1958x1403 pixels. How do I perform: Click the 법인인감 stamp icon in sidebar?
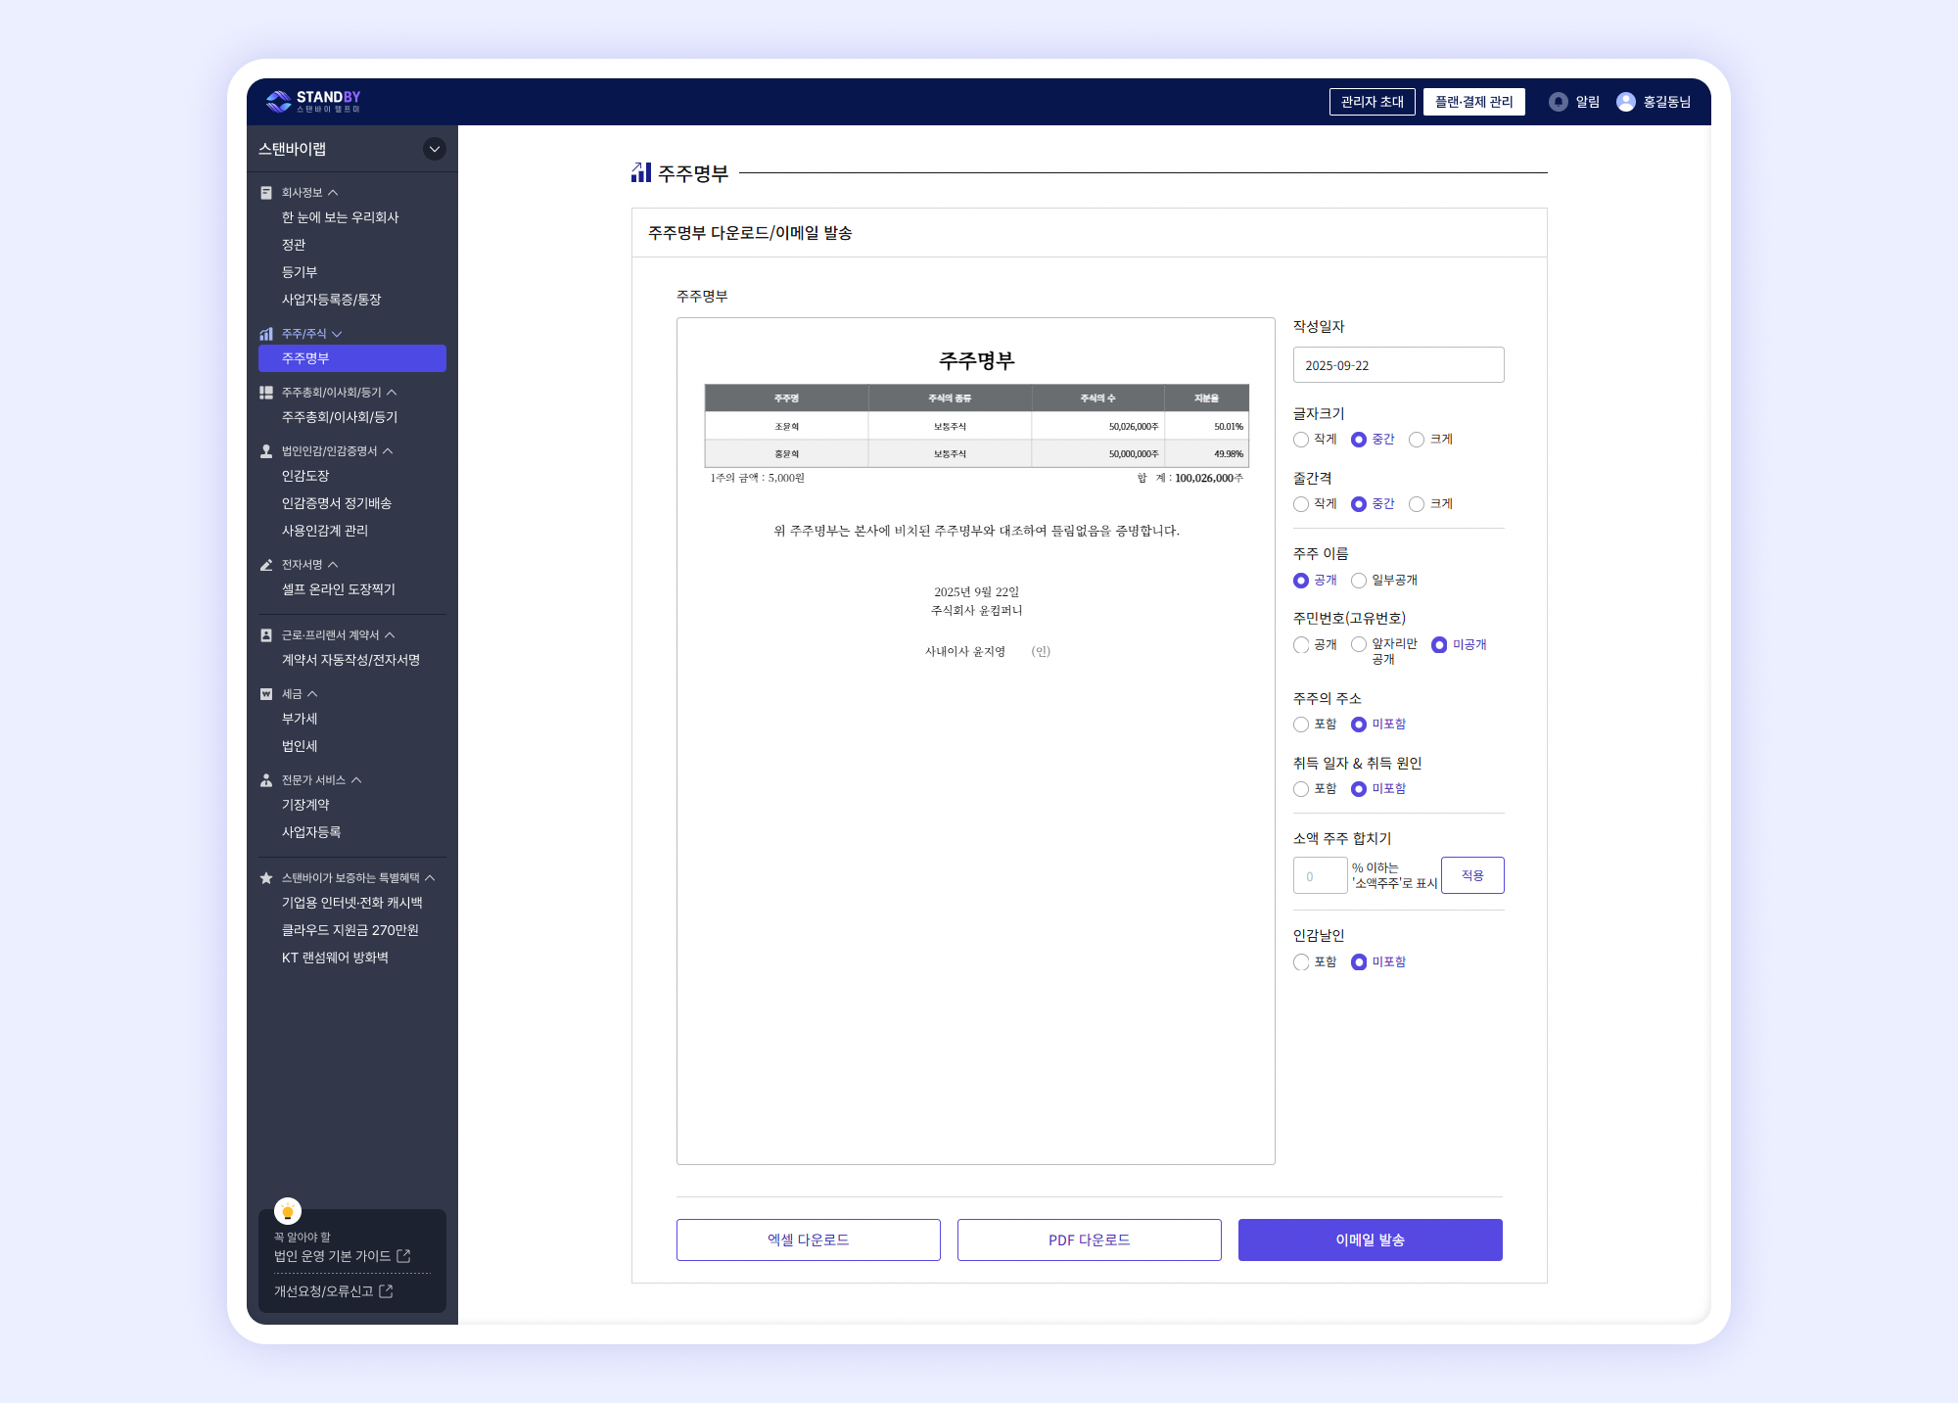click(266, 451)
